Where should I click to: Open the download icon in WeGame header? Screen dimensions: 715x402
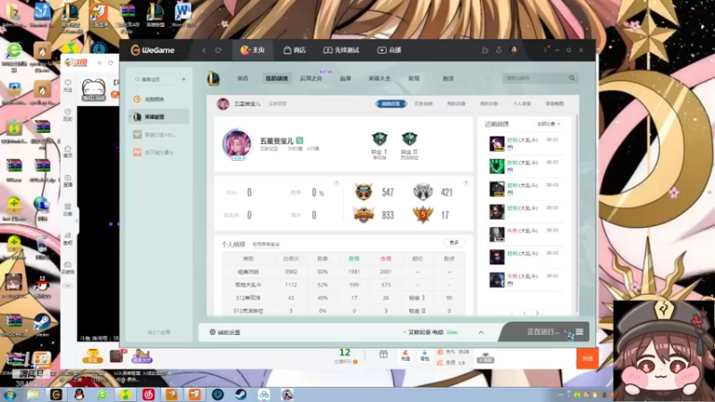point(499,50)
